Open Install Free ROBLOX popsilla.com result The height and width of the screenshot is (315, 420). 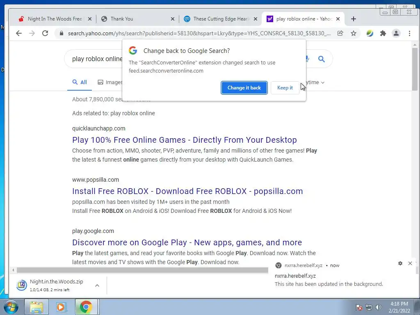point(187,191)
